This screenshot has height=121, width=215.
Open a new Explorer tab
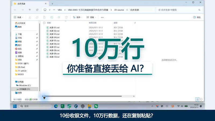(52, 4)
